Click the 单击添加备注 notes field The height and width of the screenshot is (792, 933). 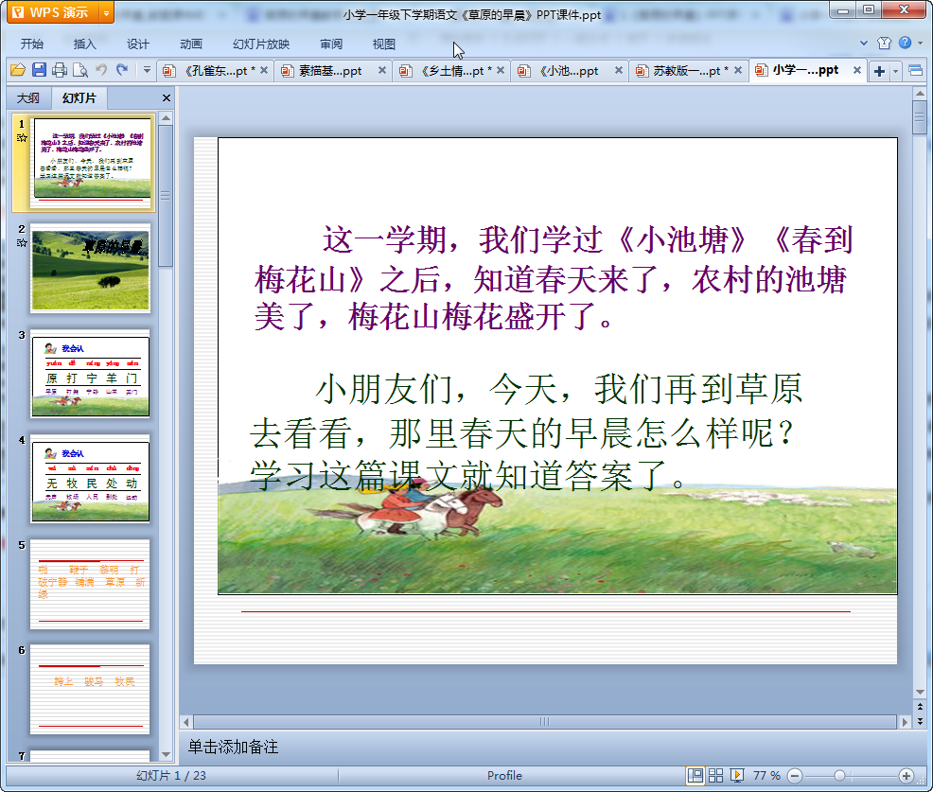544,748
